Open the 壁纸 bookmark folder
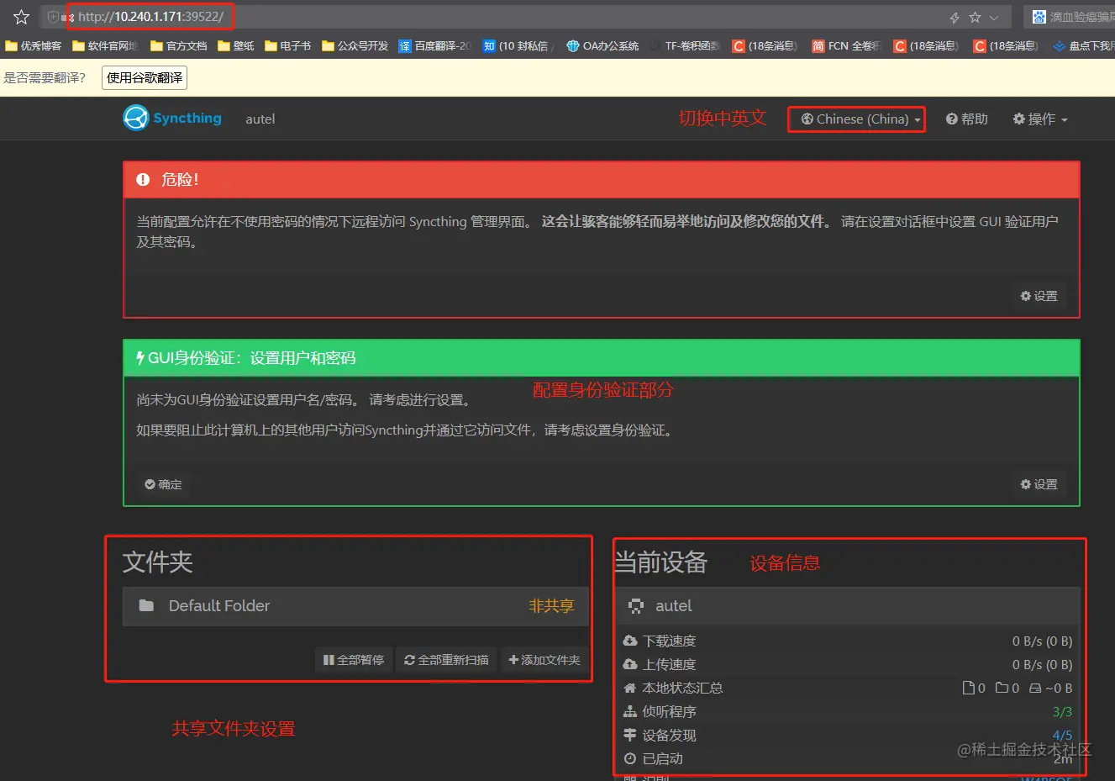 pos(236,46)
